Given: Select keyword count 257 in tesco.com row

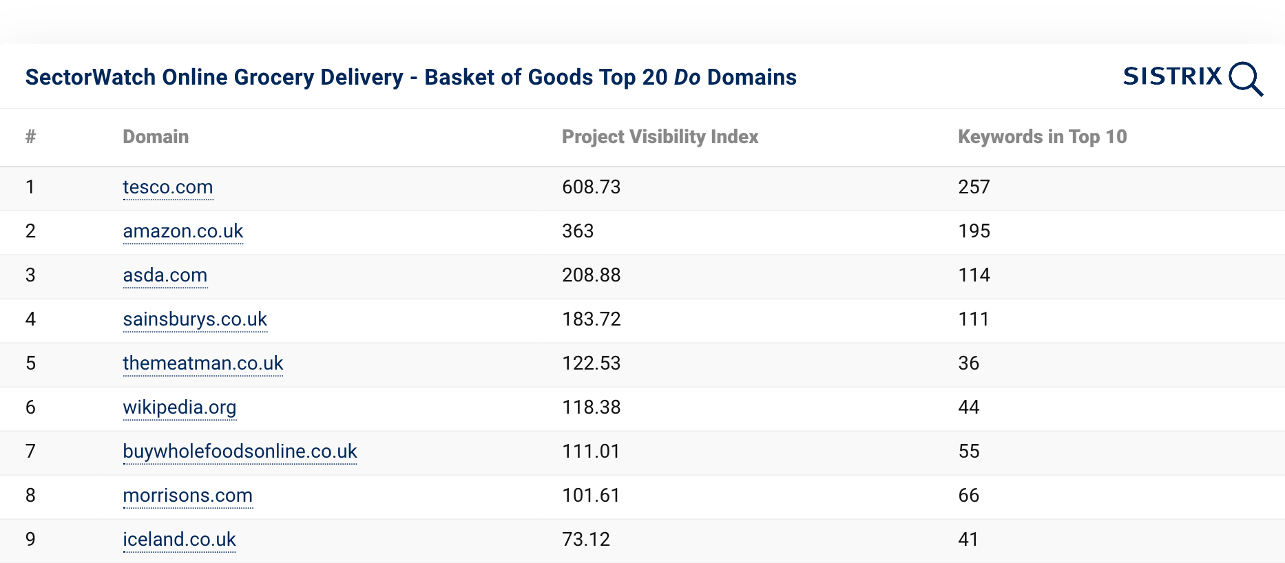Looking at the screenshot, I should pos(974,187).
